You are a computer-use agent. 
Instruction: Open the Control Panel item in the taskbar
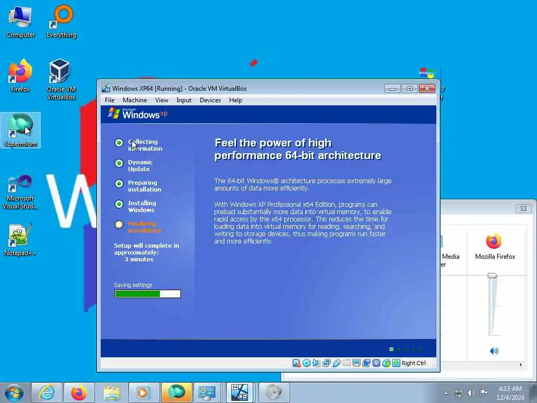pos(207,393)
